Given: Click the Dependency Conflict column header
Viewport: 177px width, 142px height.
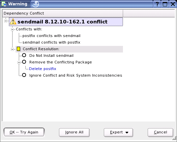Looking at the screenshot, I should pos(63,13).
